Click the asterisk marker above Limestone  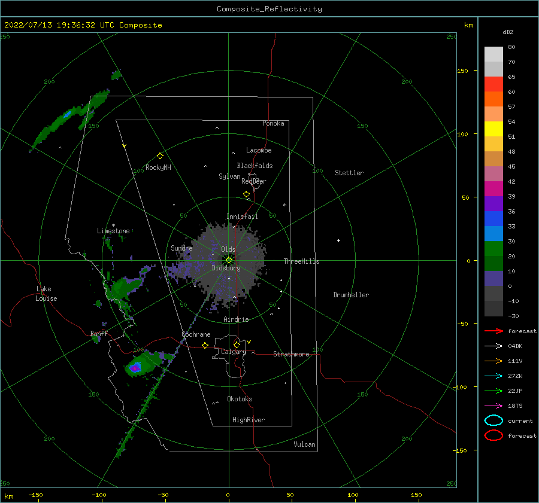[x=113, y=225]
